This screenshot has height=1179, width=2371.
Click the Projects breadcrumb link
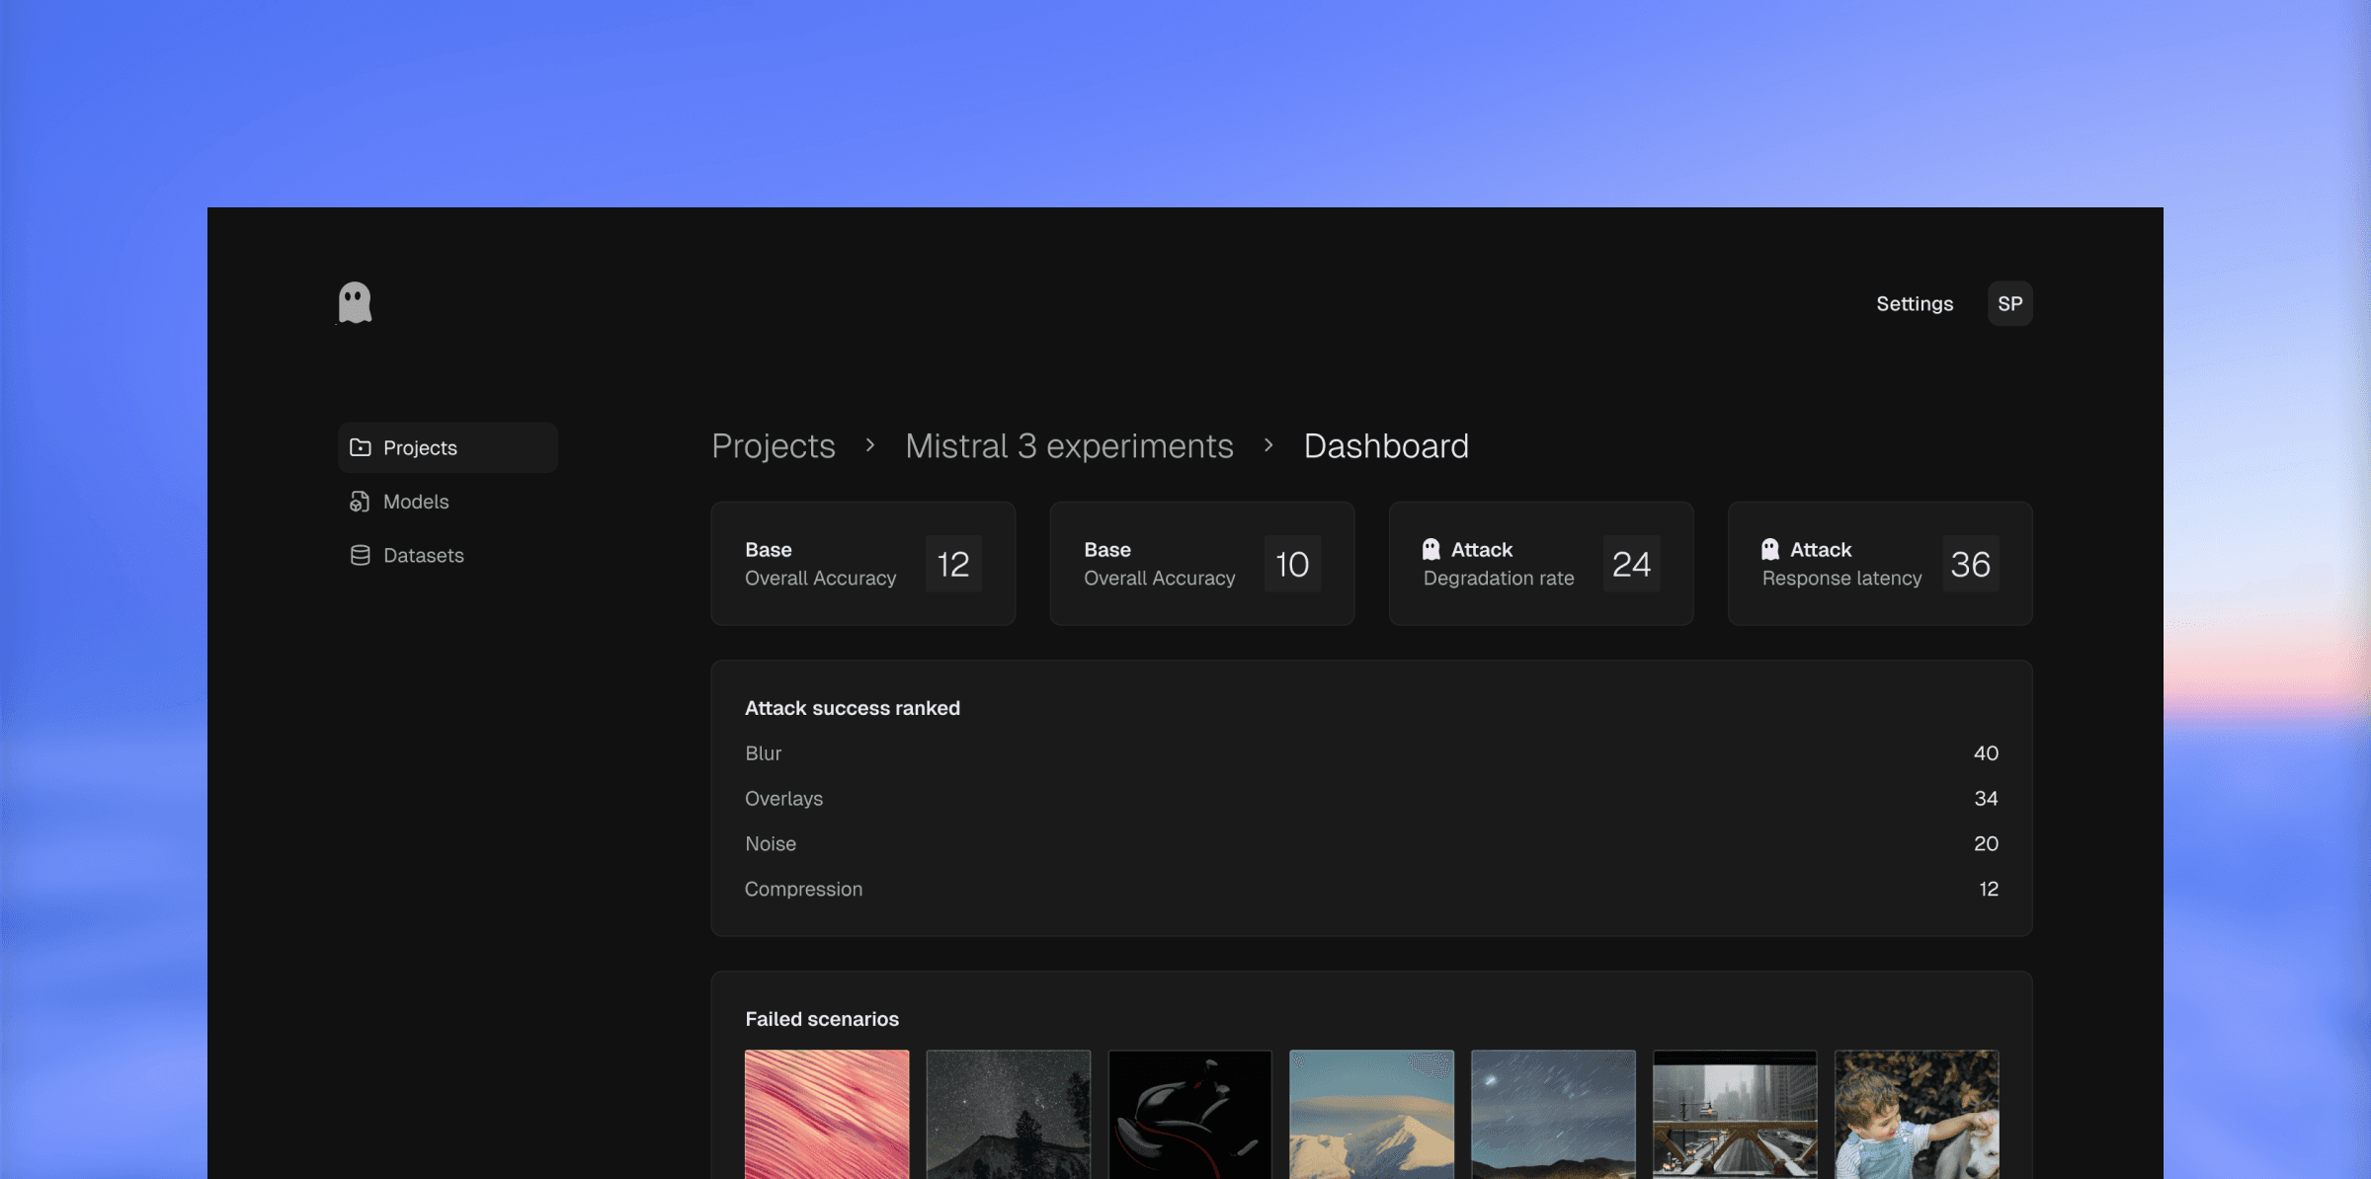(x=773, y=446)
